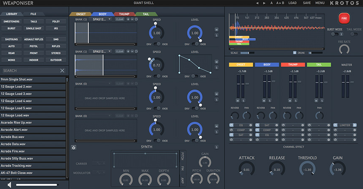Viewport: 363px width, 189px height.
Task: Open the Synth Carrier waveform dropdown
Action: tap(98, 163)
